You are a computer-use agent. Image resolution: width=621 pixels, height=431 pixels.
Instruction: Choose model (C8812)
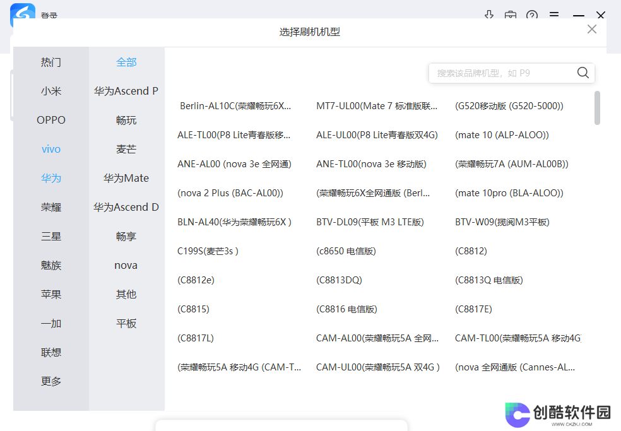coord(471,251)
